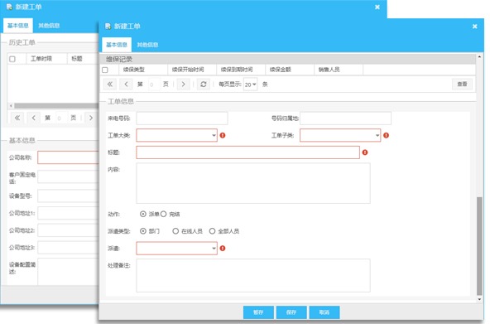Click 标题 column header in 历史工单 table
The width and height of the screenshot is (490, 324).
click(83, 59)
